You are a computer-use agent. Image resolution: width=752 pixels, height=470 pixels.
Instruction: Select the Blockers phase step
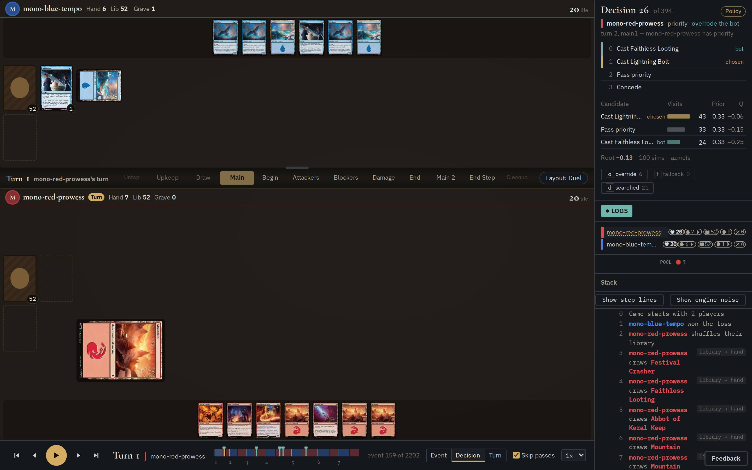345,178
